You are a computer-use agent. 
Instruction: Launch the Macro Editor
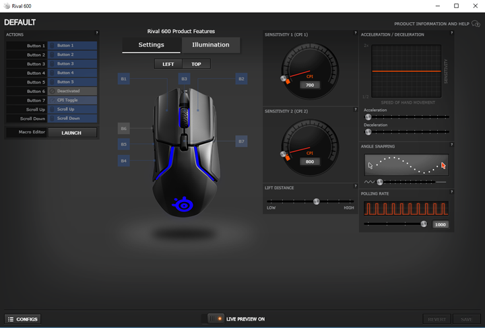pyautogui.click(x=71, y=133)
